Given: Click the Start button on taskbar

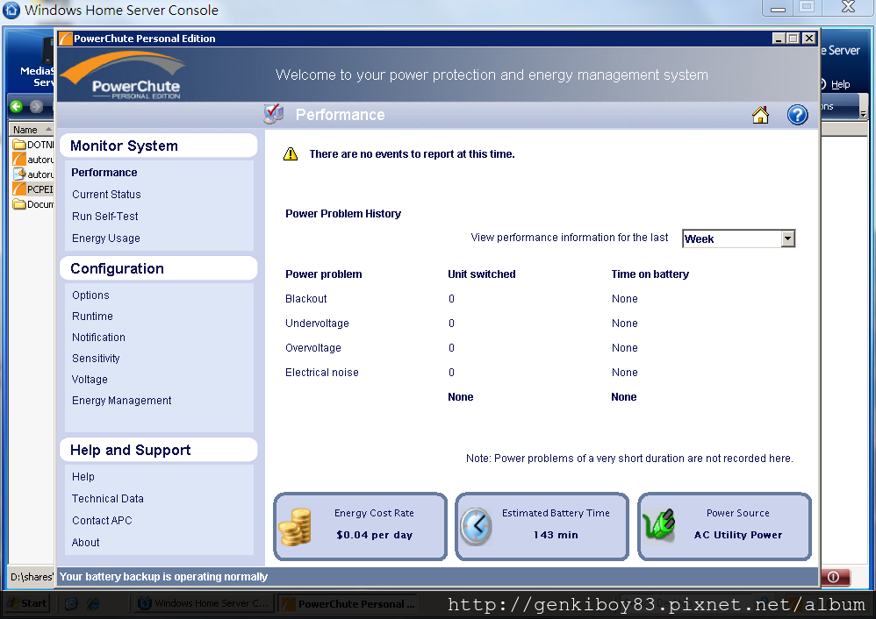Looking at the screenshot, I should [x=27, y=603].
